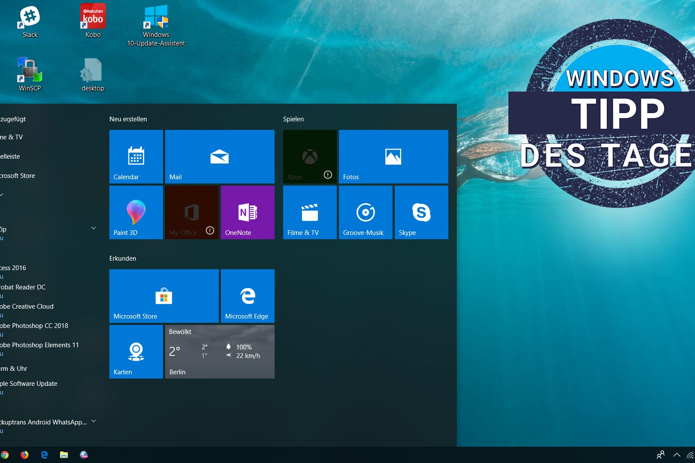Click the network icon in system tray

(x=691, y=455)
